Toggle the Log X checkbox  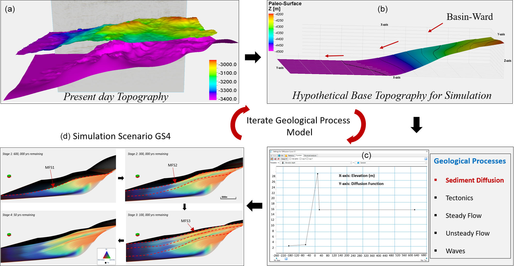point(301,159)
